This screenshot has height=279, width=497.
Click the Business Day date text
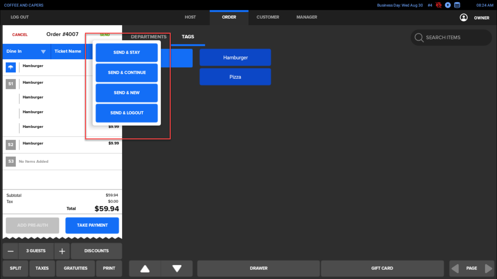[x=400, y=5]
